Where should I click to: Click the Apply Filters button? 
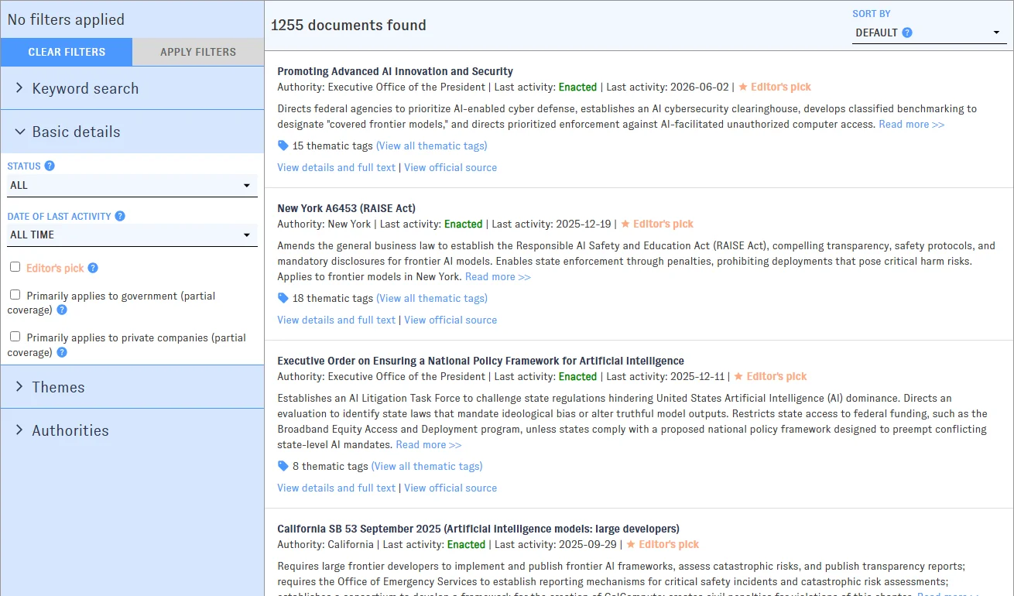pos(198,52)
